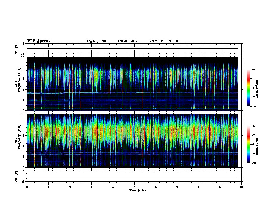272x210 pixels.
Task: Click the time axis tick label "10"
Action: [x=241, y=187]
